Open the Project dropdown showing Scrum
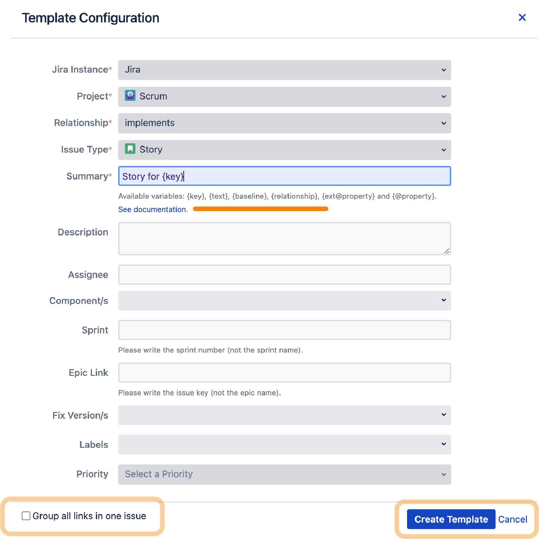The image size is (539, 539). (284, 97)
